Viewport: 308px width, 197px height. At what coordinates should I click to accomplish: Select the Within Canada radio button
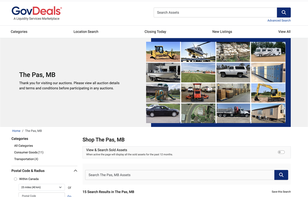[15, 179]
